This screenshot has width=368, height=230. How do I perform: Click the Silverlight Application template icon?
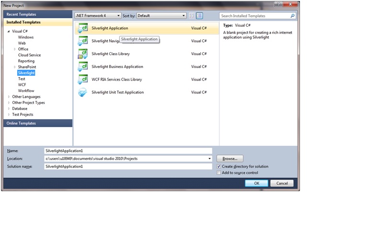[x=82, y=28]
